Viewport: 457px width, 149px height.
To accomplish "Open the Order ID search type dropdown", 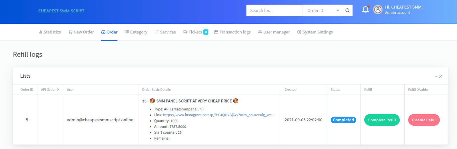I will [322, 11].
